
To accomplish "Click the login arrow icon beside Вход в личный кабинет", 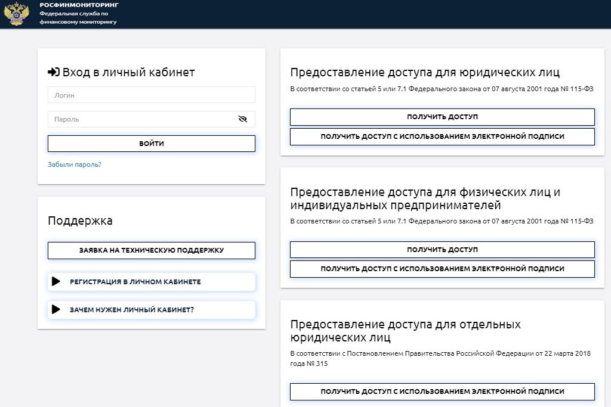I will pos(53,72).
